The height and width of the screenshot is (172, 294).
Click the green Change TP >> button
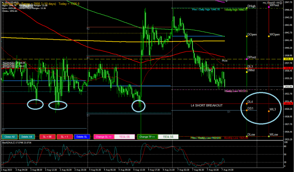point(147,137)
